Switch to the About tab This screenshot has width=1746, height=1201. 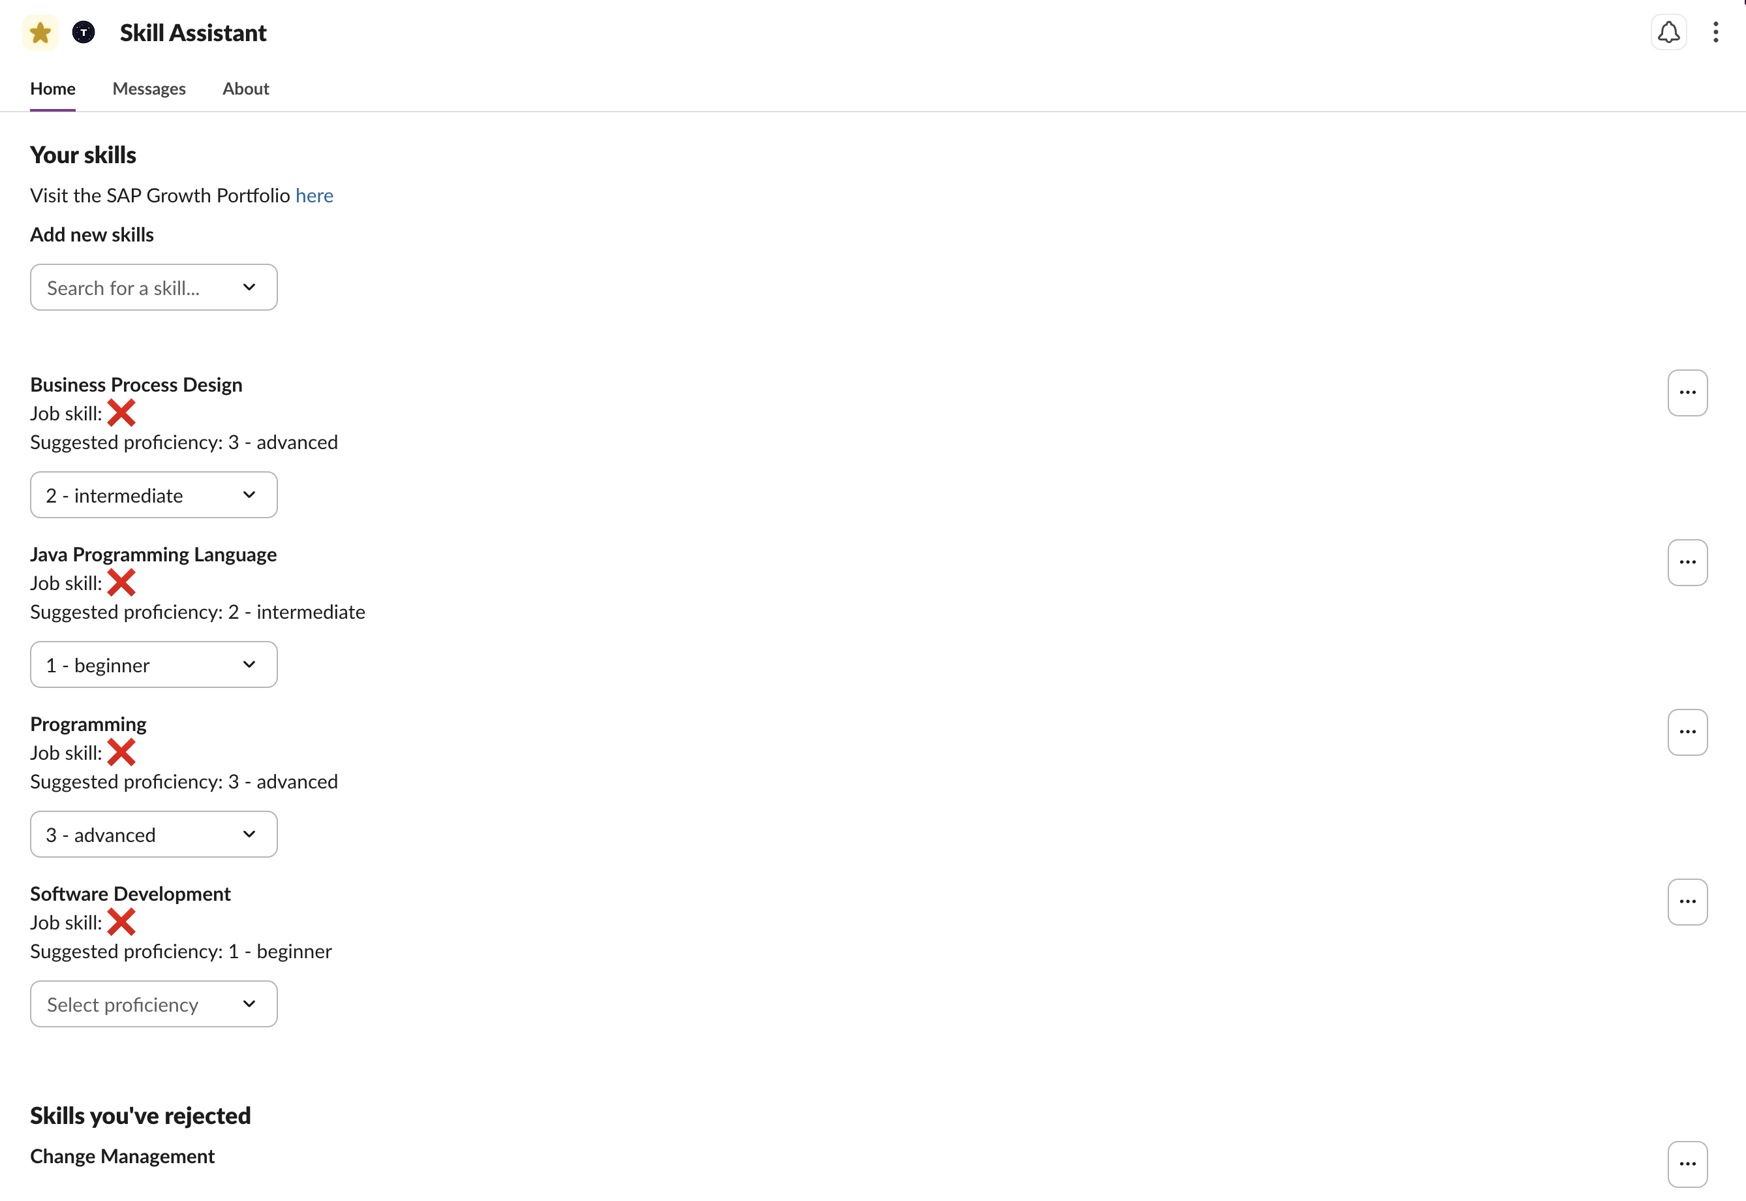point(245,89)
